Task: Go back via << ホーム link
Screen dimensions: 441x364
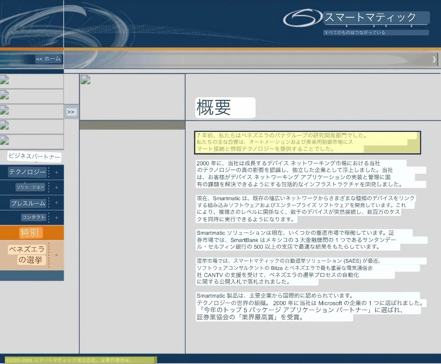Action: tap(48, 59)
